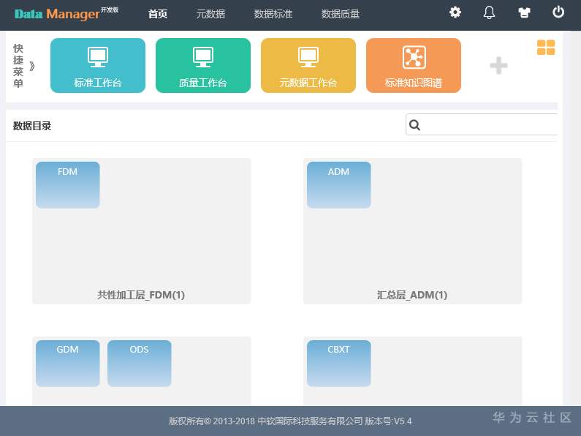581x436 pixels.
Task: Open the notifications bell
Action: pyautogui.click(x=489, y=13)
